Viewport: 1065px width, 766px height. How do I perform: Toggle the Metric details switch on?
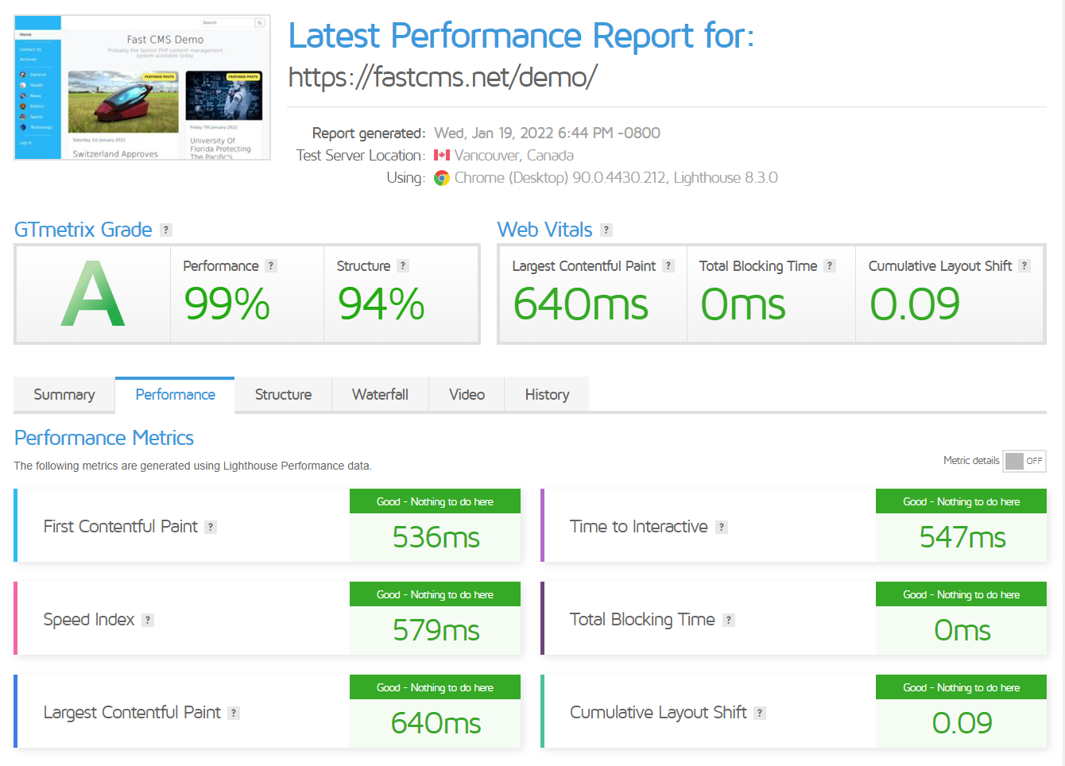pyautogui.click(x=1024, y=461)
